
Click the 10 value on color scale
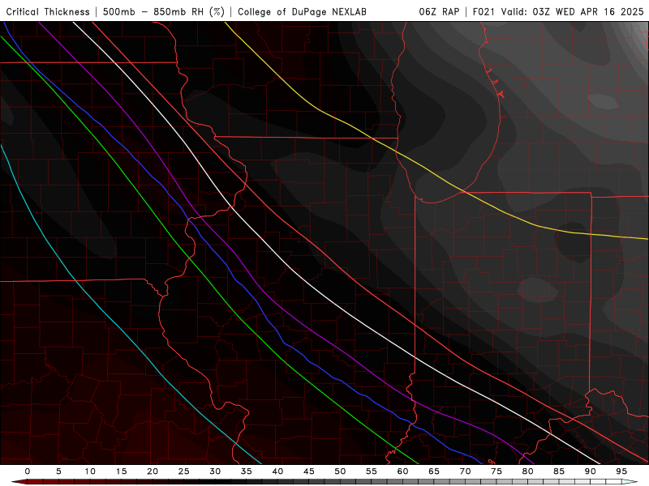(90, 471)
